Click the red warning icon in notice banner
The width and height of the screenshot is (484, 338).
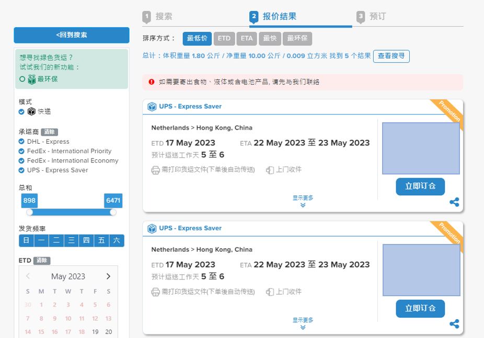[152, 81]
